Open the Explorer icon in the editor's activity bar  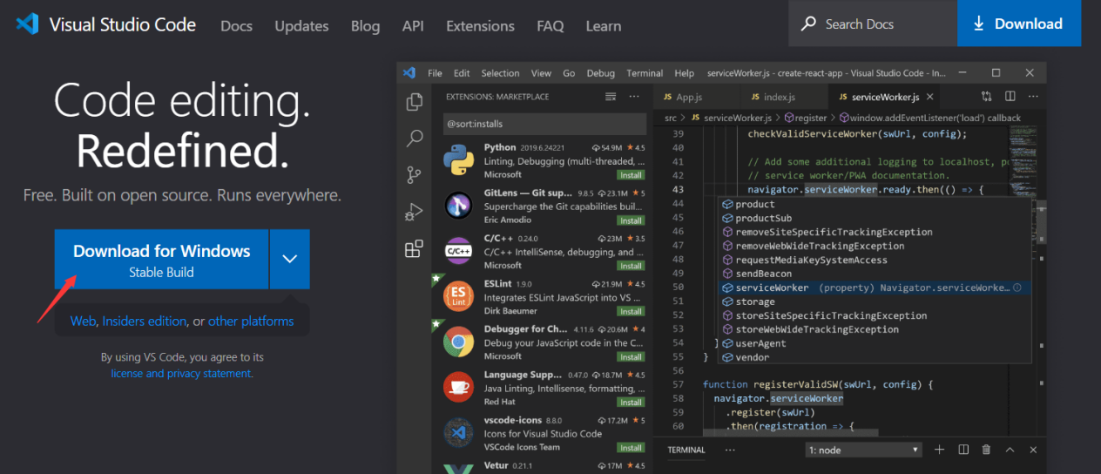tap(415, 102)
